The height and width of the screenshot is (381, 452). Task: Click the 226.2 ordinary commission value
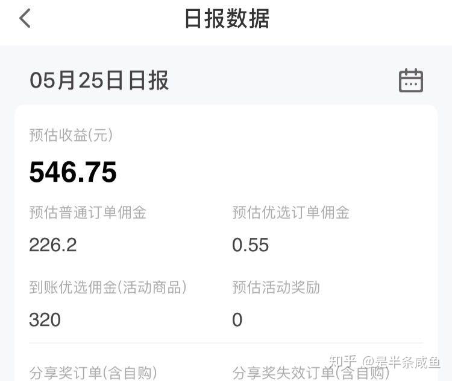pyautogui.click(x=53, y=245)
